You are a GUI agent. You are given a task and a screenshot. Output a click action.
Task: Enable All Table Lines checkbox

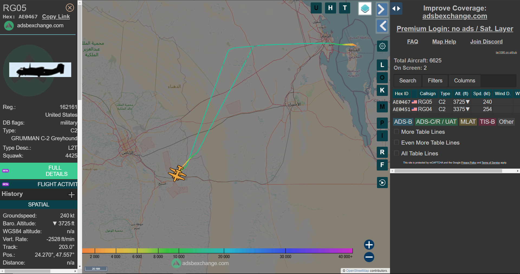pyautogui.click(x=396, y=153)
